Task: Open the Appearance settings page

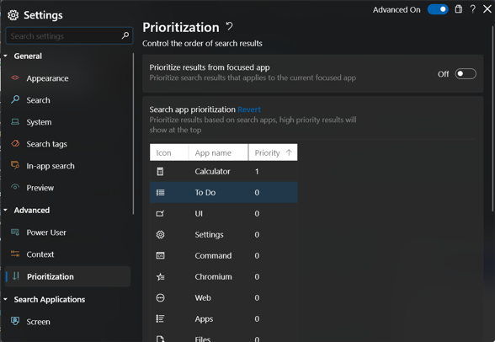Action: point(47,78)
